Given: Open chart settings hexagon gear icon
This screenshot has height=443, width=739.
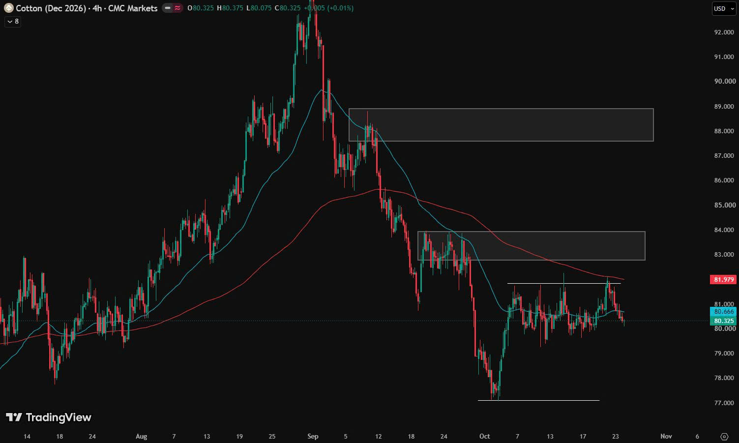Looking at the screenshot, I should pyautogui.click(x=724, y=436).
